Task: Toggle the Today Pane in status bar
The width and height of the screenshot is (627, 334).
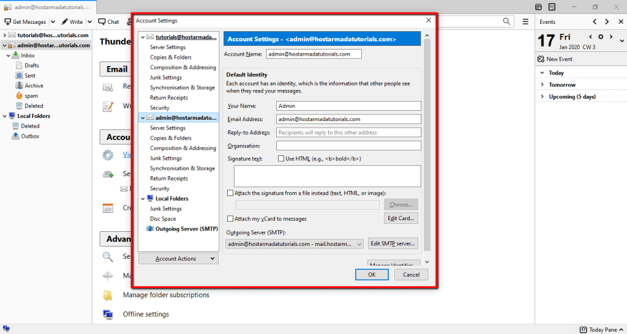Action: click(601, 330)
